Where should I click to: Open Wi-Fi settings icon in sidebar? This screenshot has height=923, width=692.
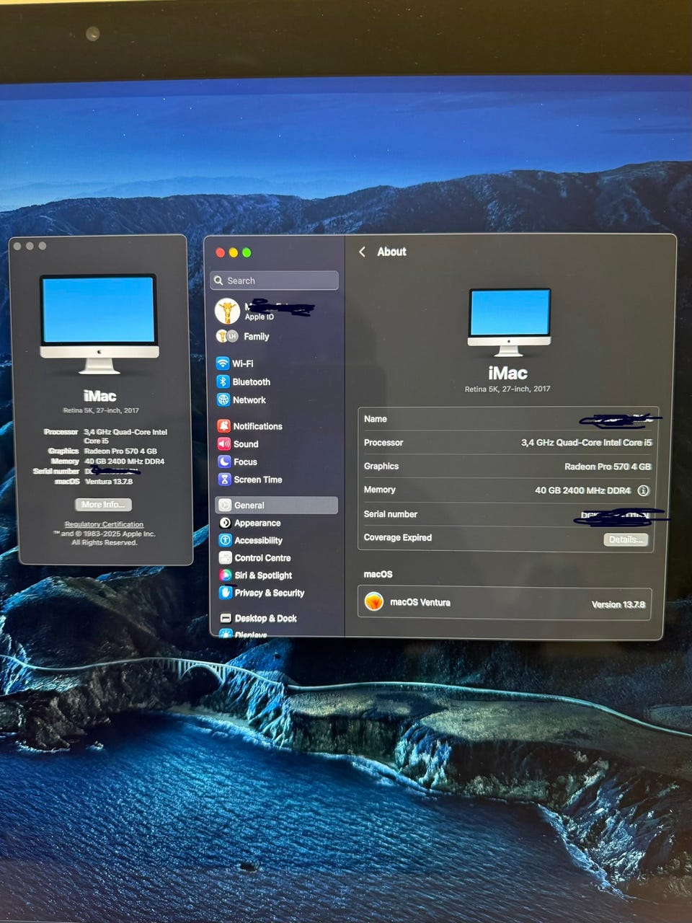click(223, 363)
